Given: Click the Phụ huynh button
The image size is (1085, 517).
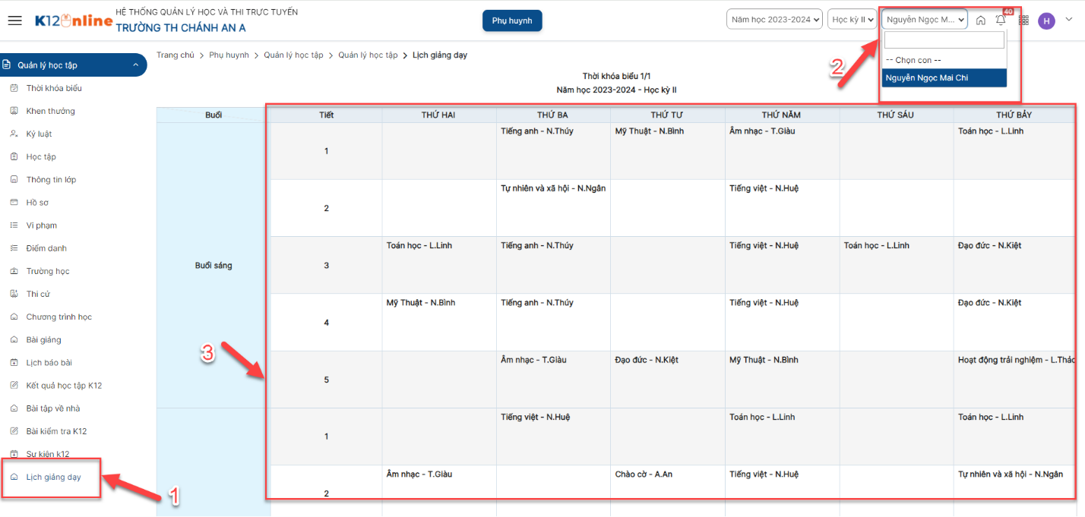Looking at the screenshot, I should (x=512, y=20).
